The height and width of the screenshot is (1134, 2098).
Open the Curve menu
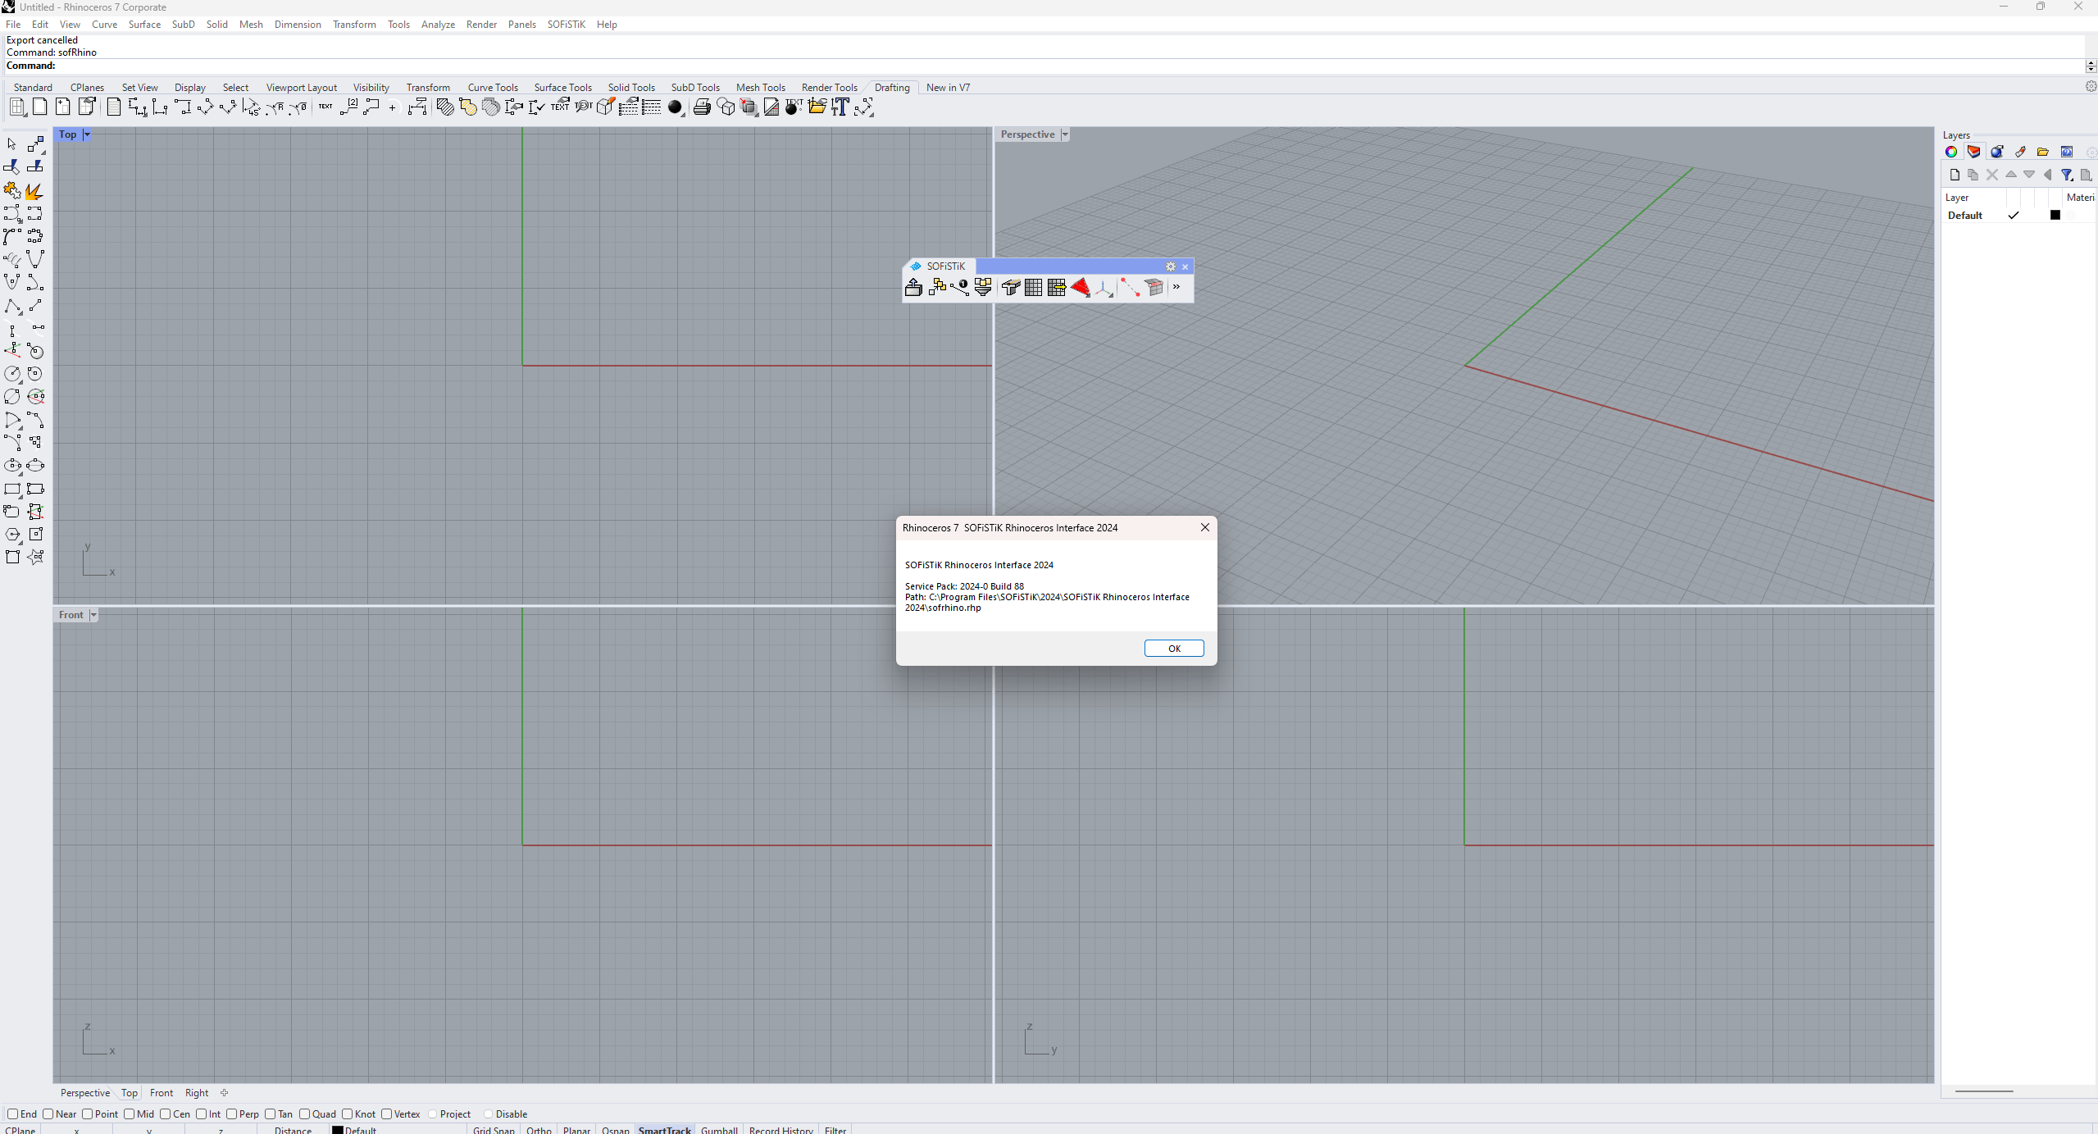point(104,24)
